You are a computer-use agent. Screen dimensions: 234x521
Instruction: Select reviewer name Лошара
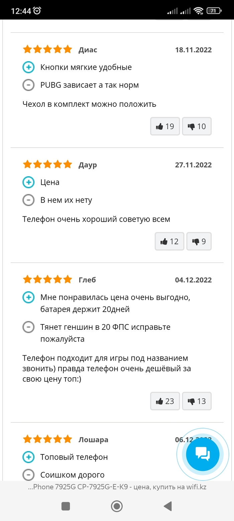93,440
